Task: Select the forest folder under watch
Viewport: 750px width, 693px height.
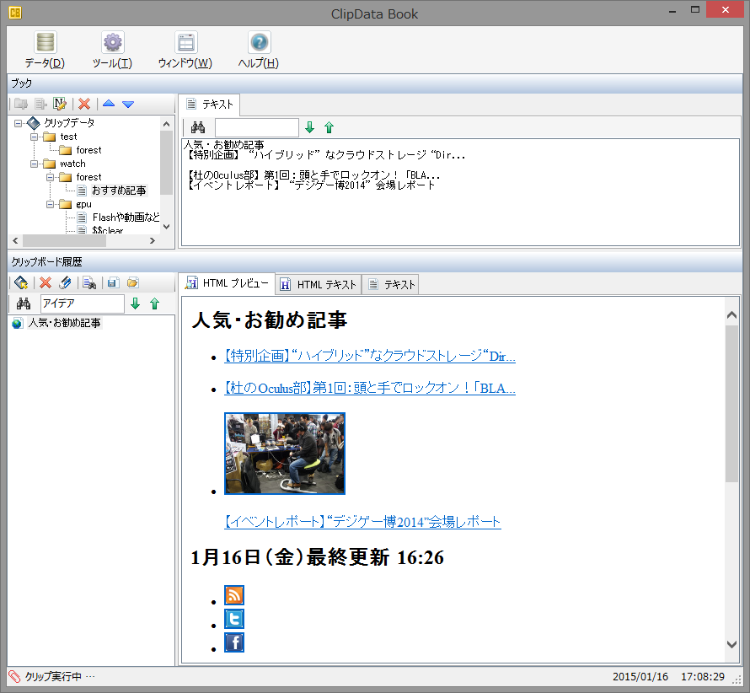Action: tap(89, 177)
